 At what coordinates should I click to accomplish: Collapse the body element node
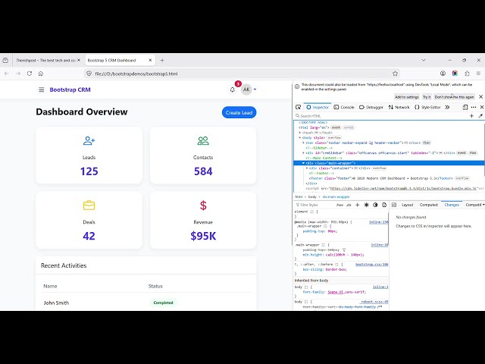(300, 137)
